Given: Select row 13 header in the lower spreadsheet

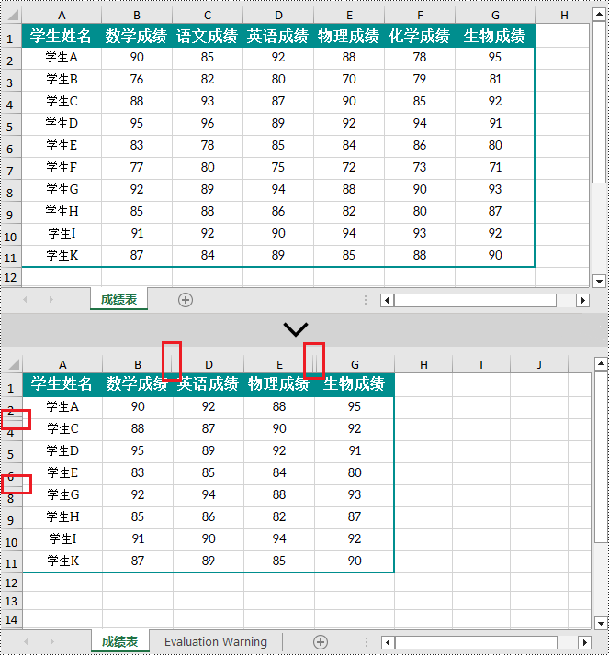Looking at the screenshot, I should (12, 601).
